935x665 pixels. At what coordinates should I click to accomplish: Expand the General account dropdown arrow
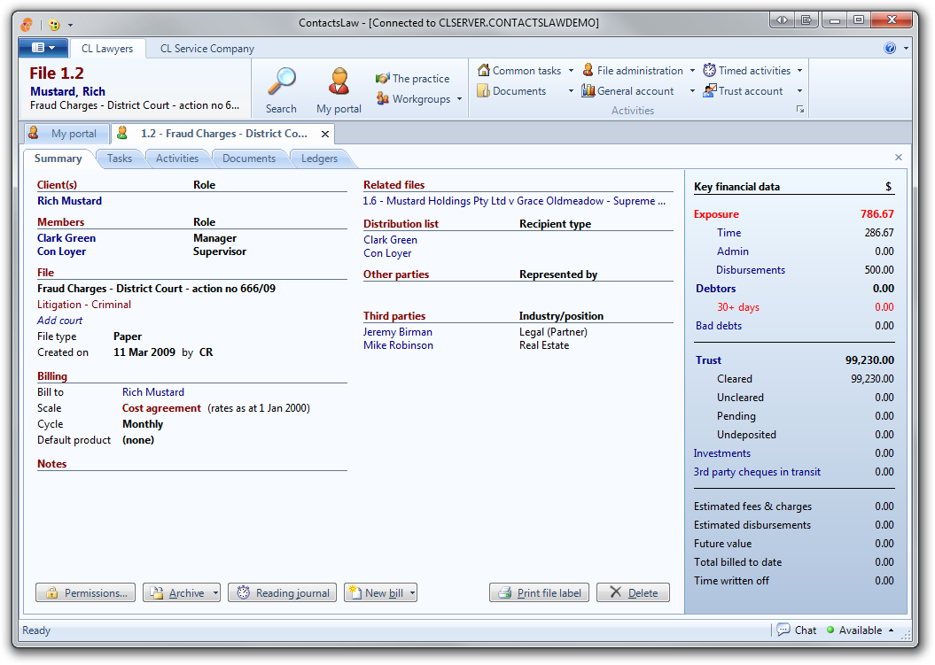point(692,91)
